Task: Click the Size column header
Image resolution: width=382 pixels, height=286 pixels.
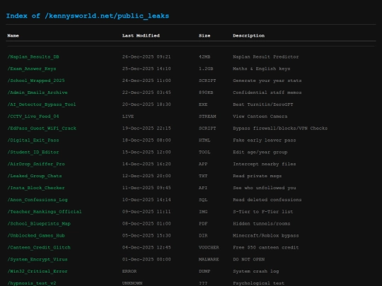Action: click(204, 36)
